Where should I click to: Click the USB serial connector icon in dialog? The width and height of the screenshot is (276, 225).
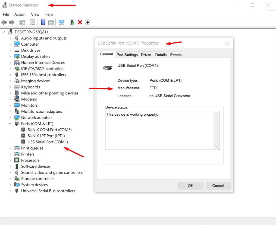[x=108, y=68]
